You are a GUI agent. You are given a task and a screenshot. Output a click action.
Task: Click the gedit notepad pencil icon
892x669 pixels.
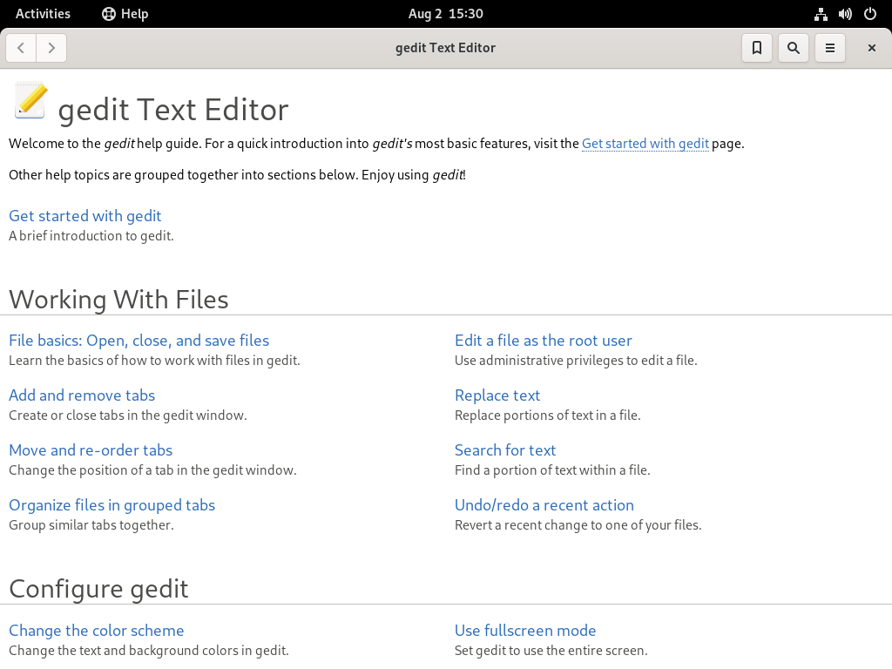pos(30,101)
